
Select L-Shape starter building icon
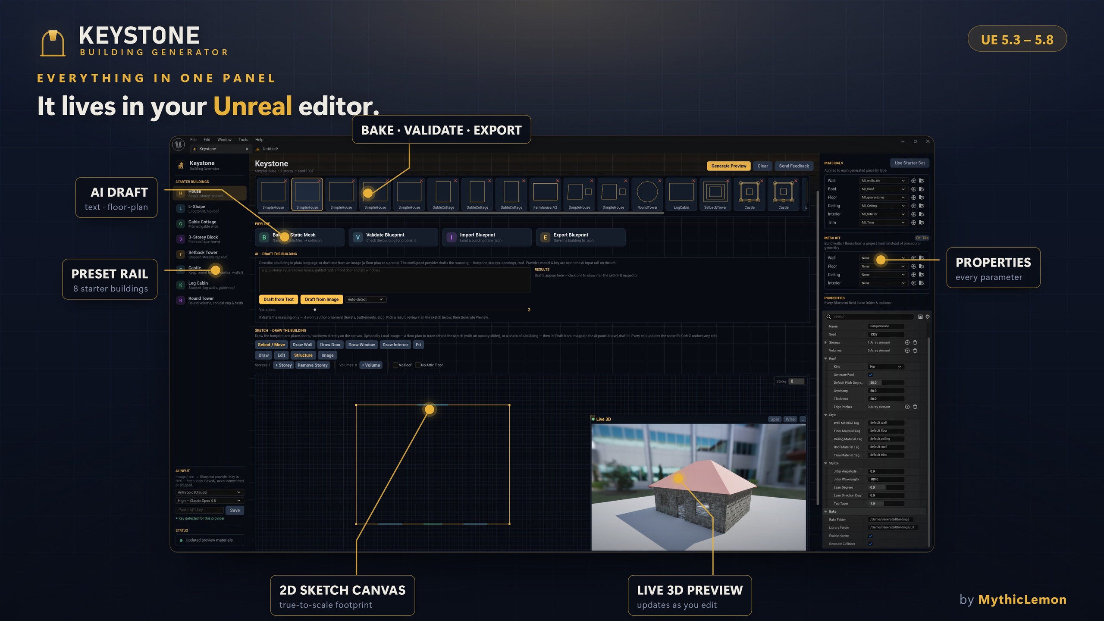(x=181, y=209)
